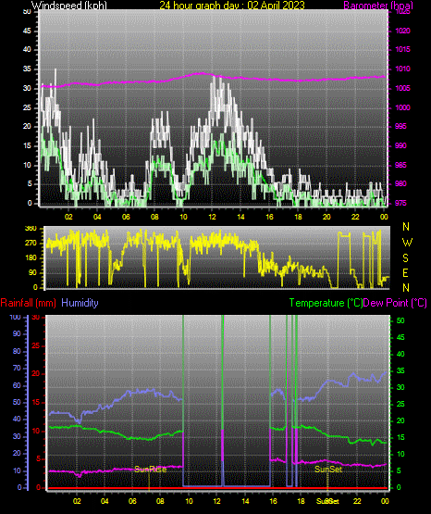Click the 'Dew Point (°C)' legend label

pyautogui.click(x=395, y=303)
